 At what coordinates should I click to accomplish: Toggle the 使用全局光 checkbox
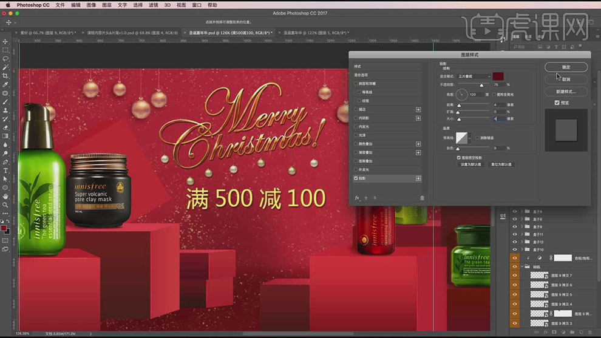coord(494,94)
